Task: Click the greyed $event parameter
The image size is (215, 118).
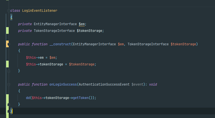Action: click(x=137, y=84)
